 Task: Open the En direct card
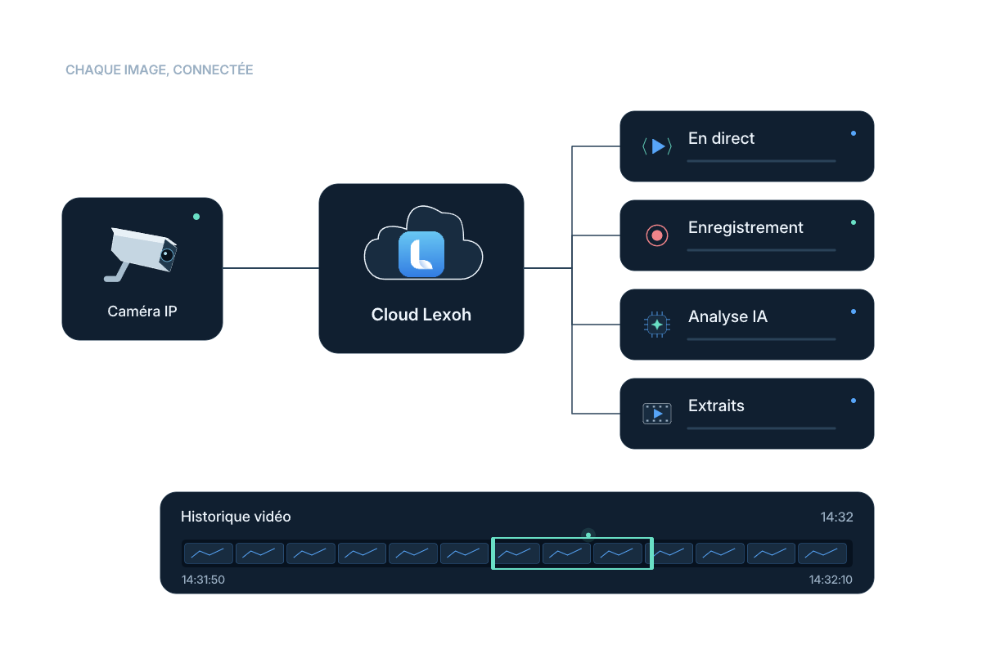(x=747, y=146)
